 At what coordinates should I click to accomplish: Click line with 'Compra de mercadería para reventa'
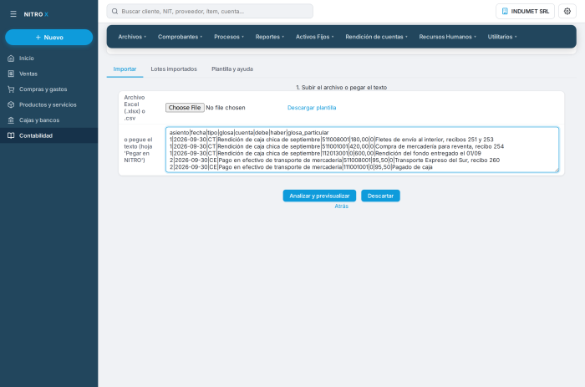click(337, 146)
